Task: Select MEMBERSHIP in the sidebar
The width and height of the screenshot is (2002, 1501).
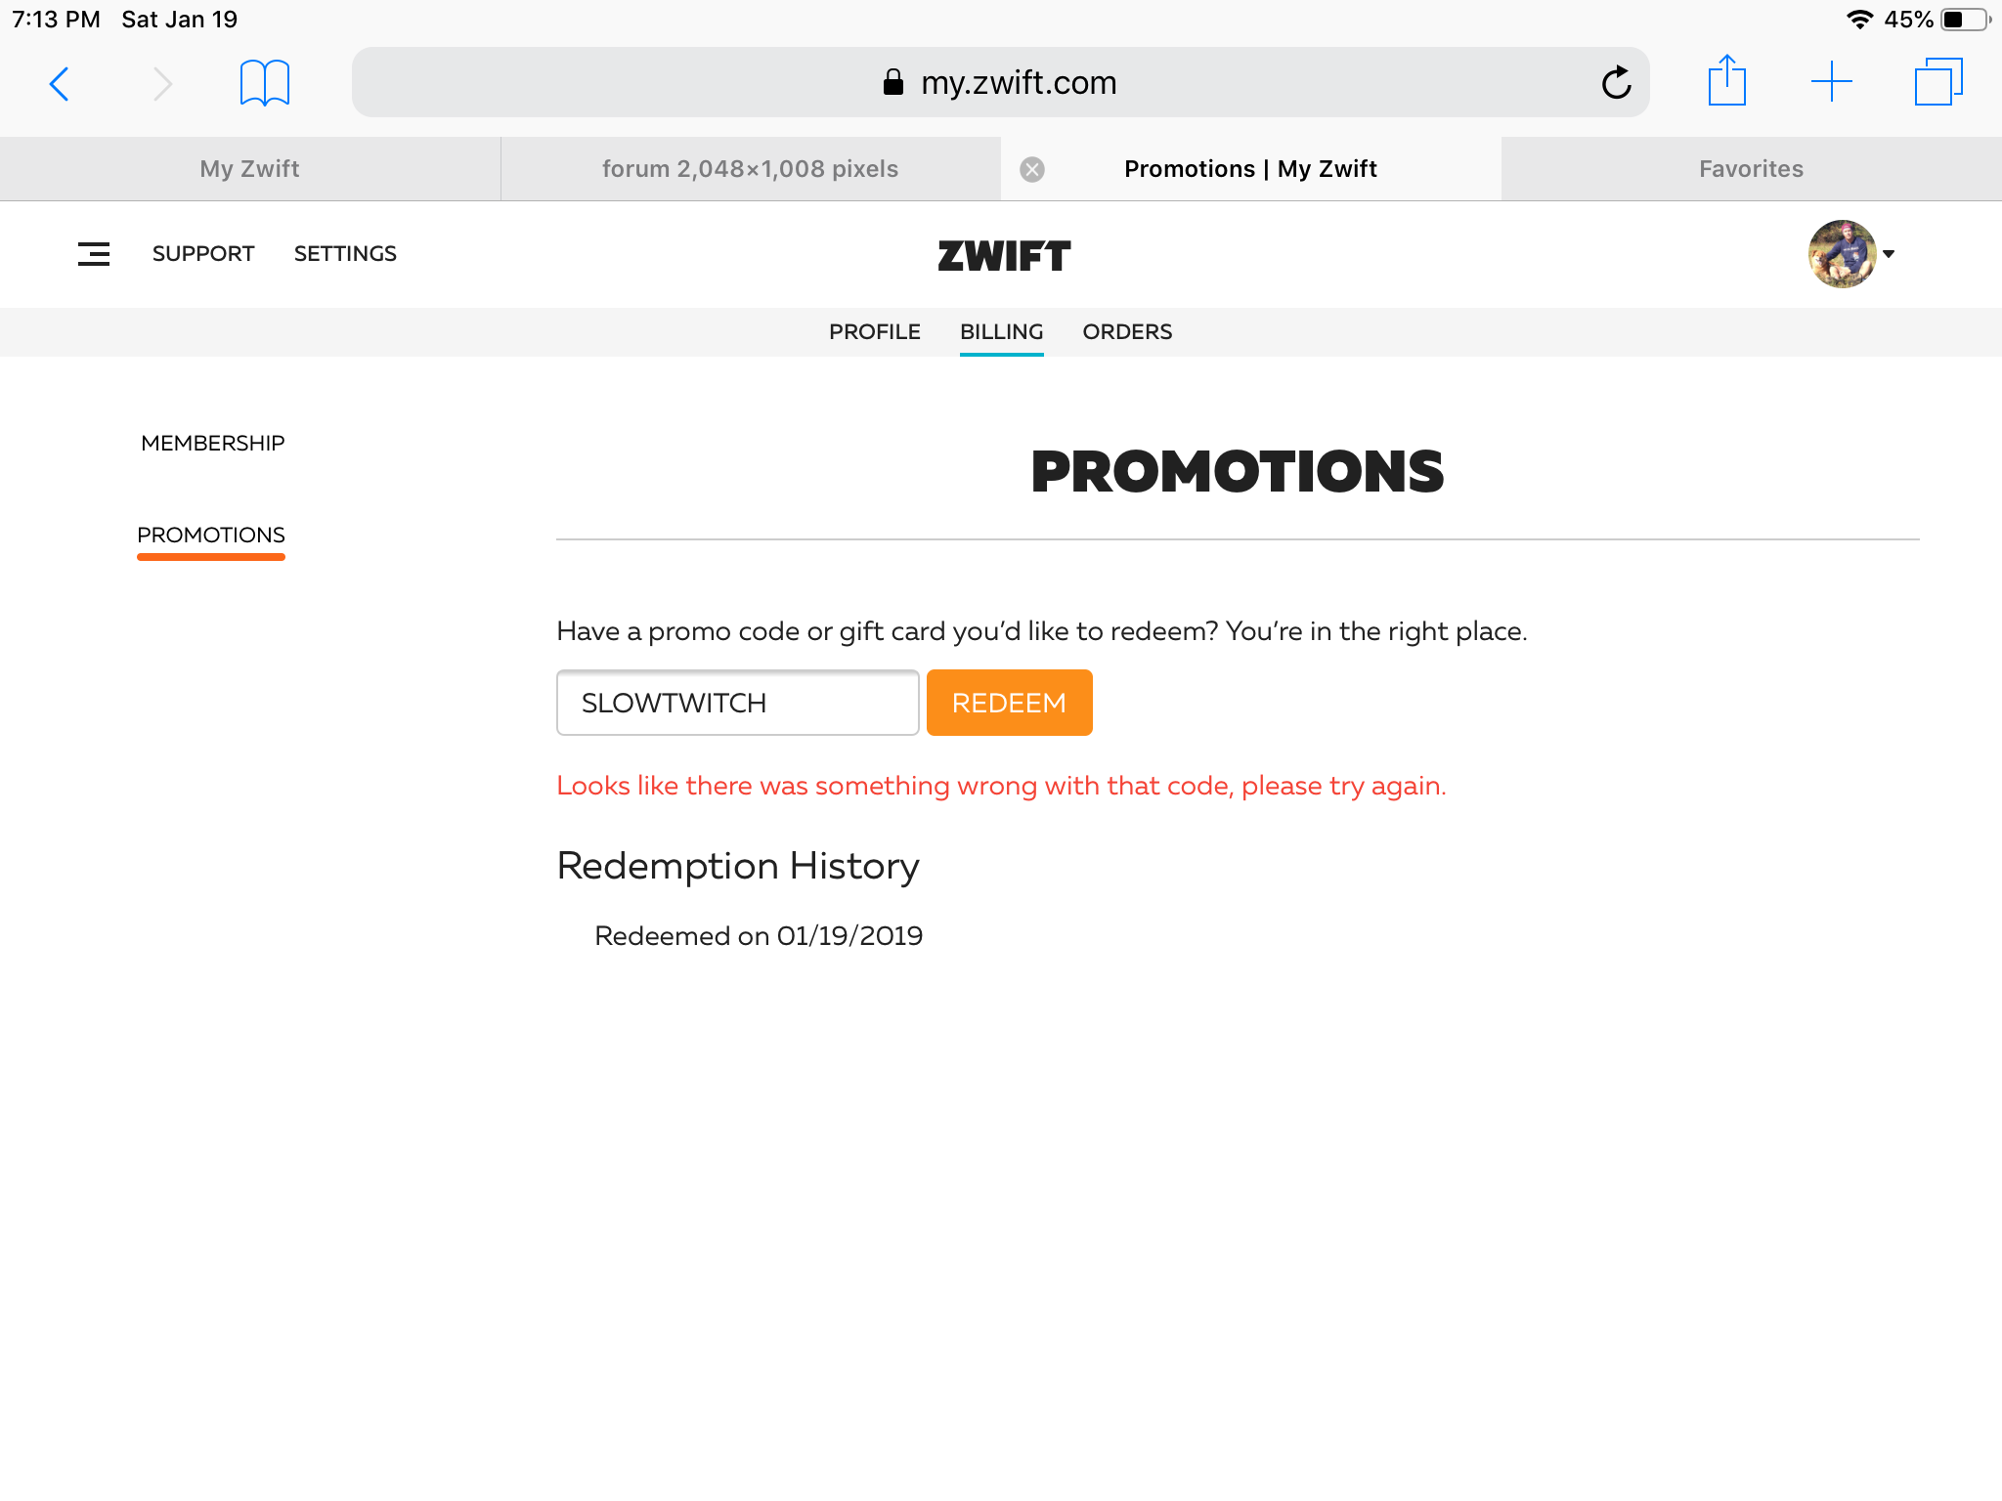Action: 213,444
